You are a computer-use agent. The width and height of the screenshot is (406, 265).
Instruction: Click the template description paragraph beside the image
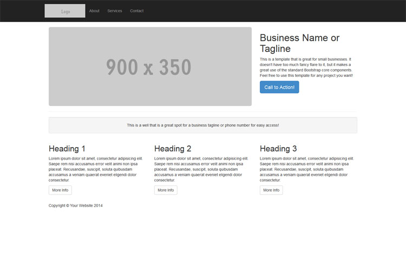tap(306, 67)
